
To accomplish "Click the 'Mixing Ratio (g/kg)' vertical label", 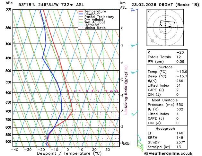I will (x=126, y=90).
